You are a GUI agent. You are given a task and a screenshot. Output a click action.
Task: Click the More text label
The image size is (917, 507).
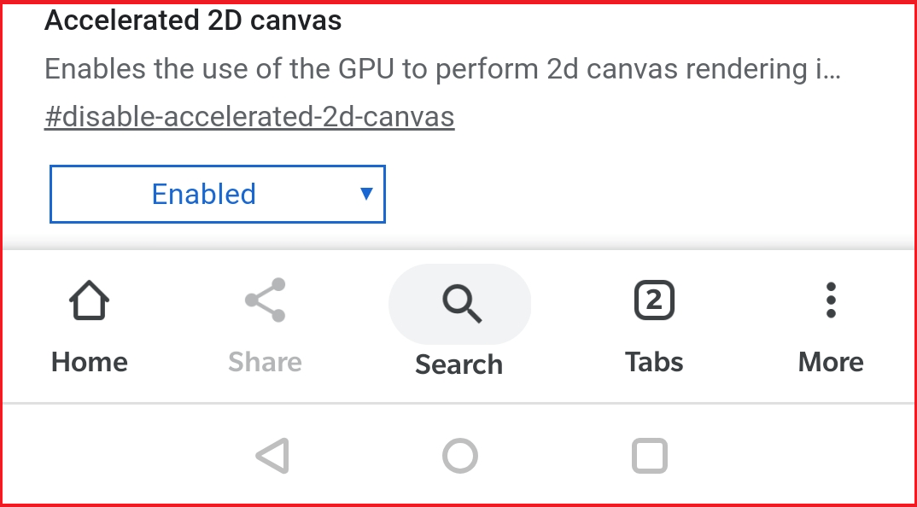(831, 362)
